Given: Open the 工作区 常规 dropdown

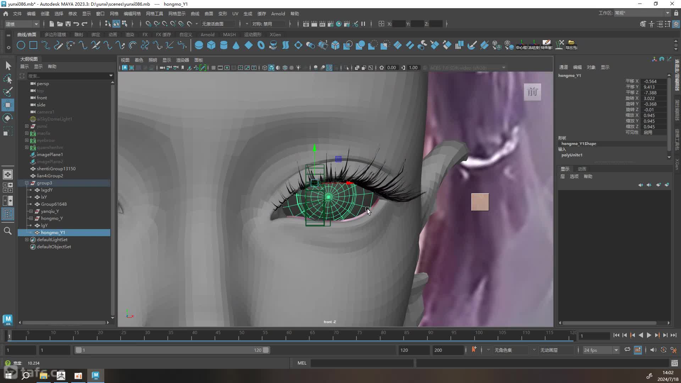Looking at the screenshot, I should tap(642, 13).
